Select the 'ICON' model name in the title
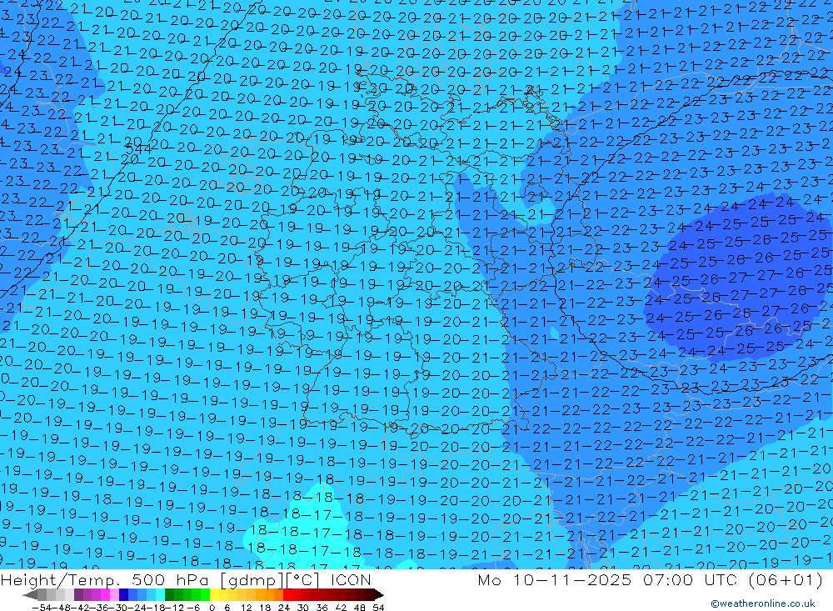 click(x=351, y=580)
